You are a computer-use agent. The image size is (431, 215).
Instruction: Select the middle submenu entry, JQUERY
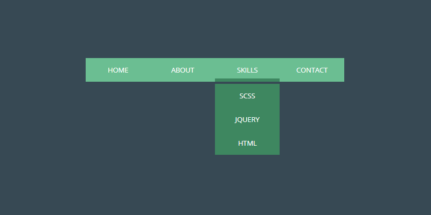click(x=247, y=119)
